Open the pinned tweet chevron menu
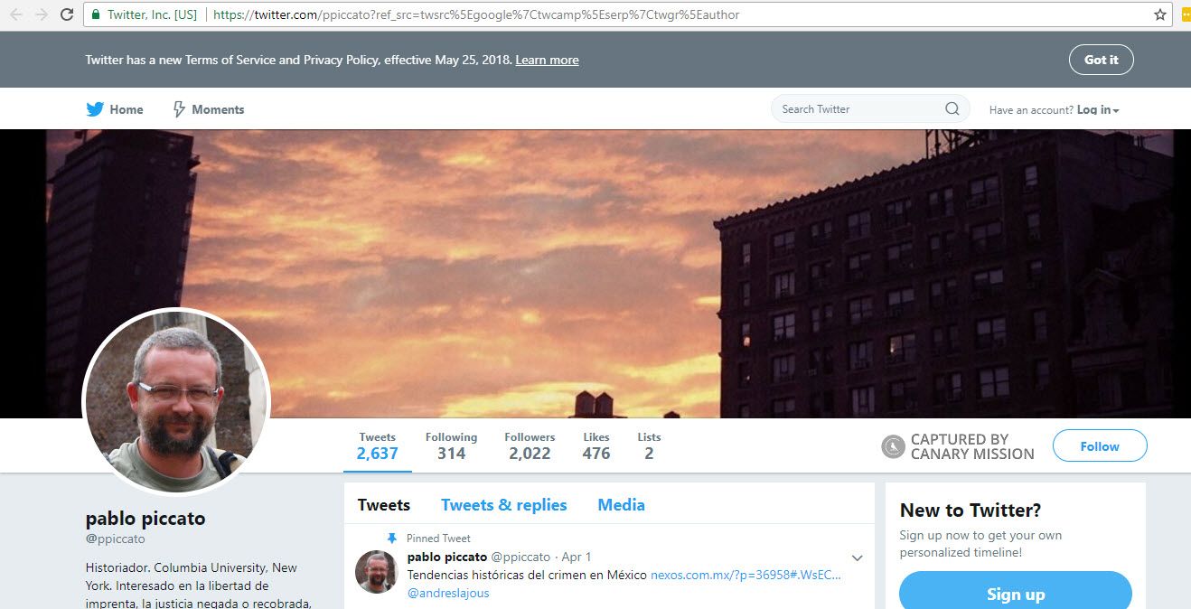 (857, 557)
